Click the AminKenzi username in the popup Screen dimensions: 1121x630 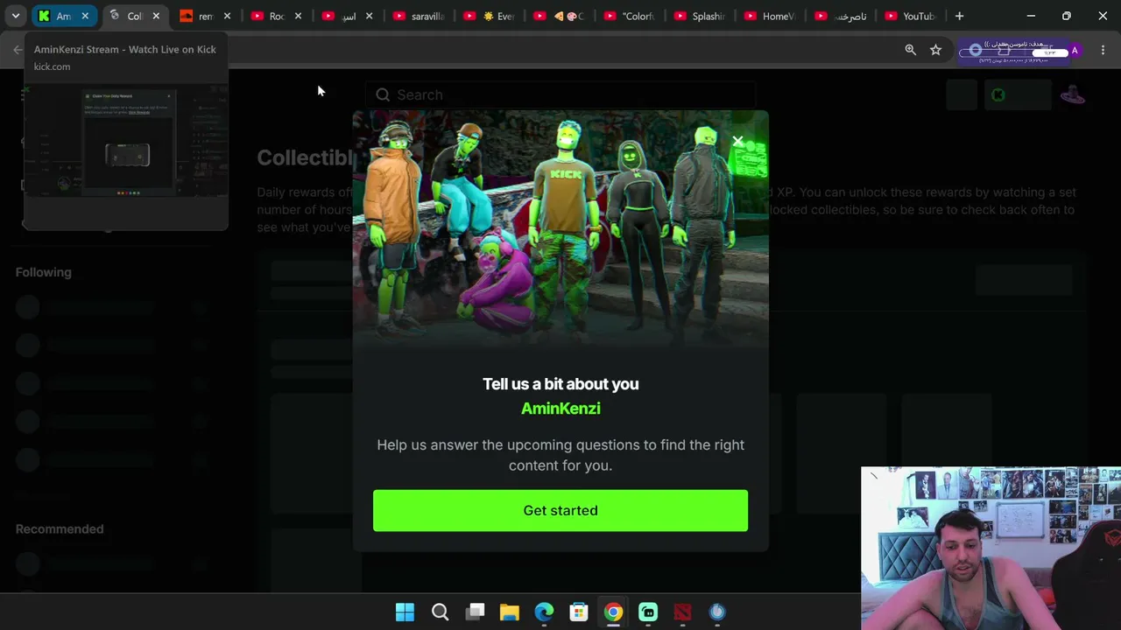point(560,409)
